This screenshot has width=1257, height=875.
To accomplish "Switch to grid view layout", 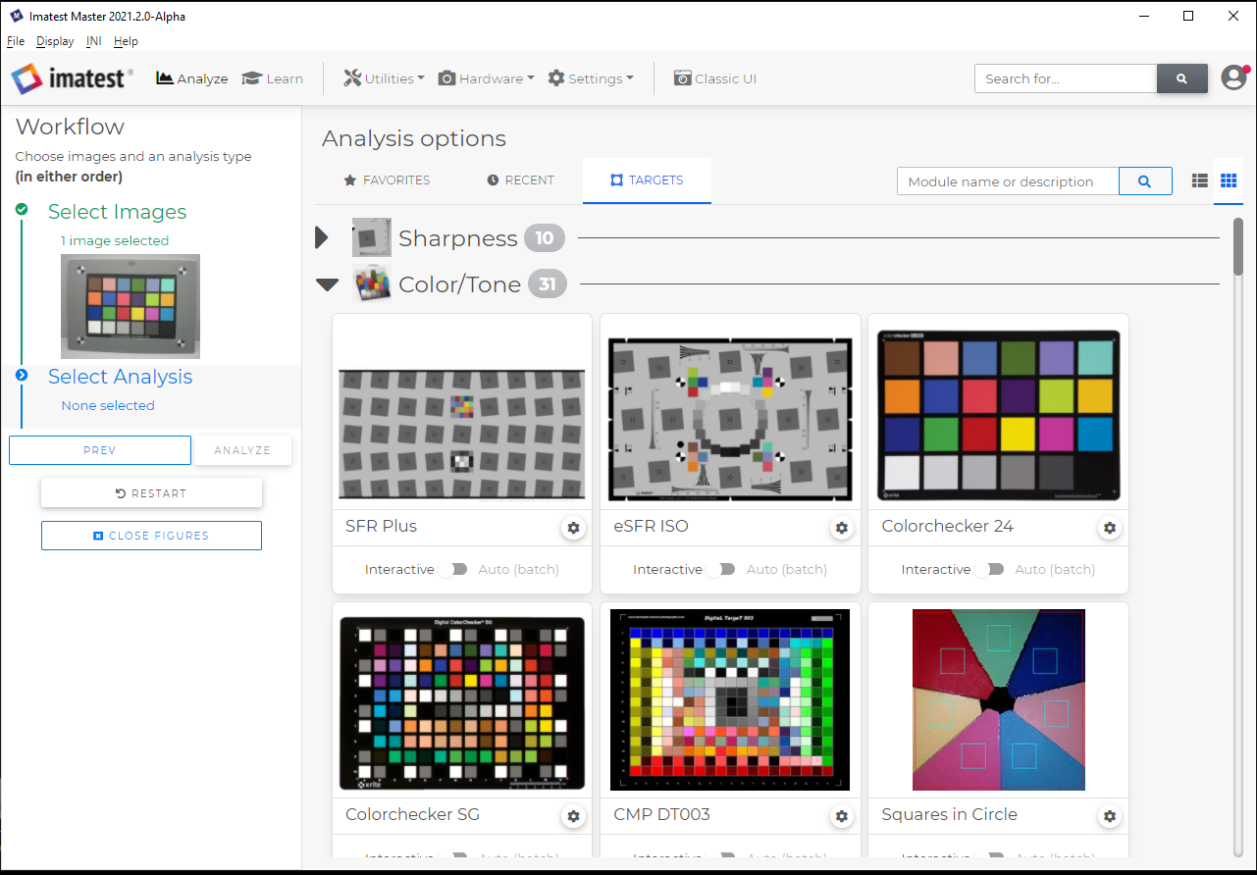I will pos(1229,180).
